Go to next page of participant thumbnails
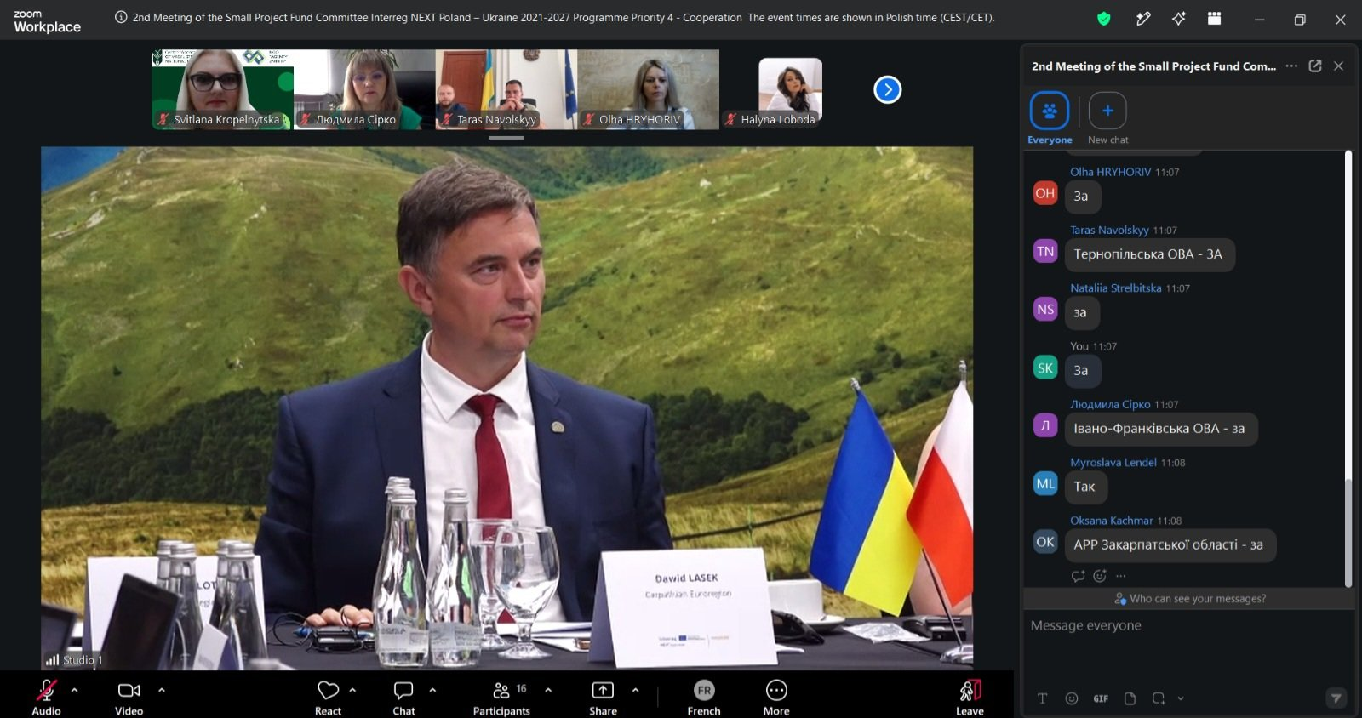Image resolution: width=1362 pixels, height=718 pixels. click(887, 89)
